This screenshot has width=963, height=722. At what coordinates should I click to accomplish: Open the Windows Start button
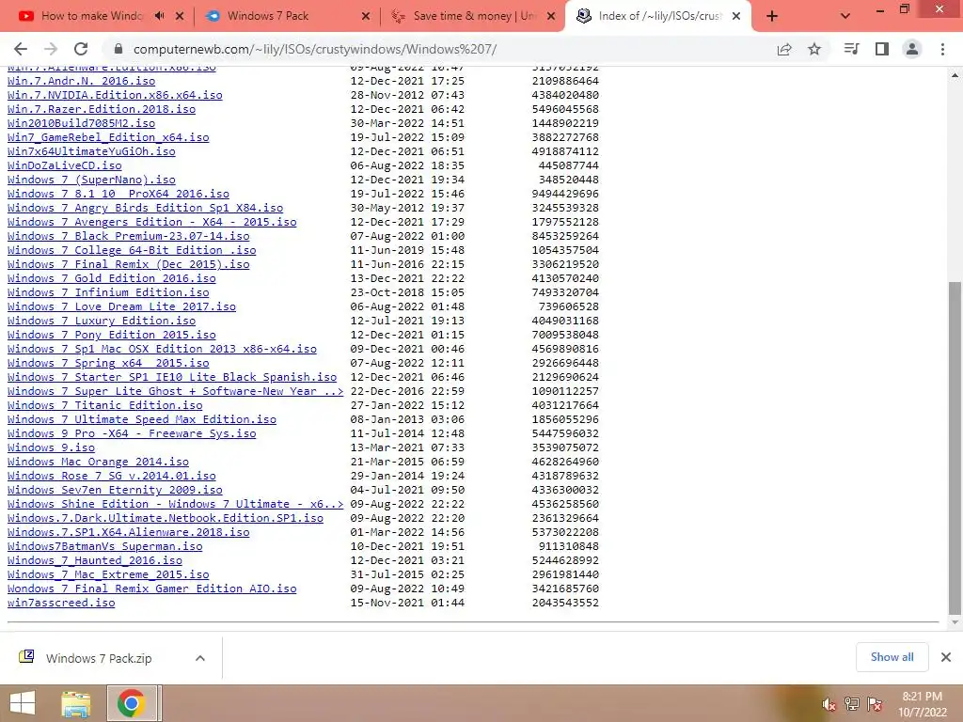(x=23, y=703)
